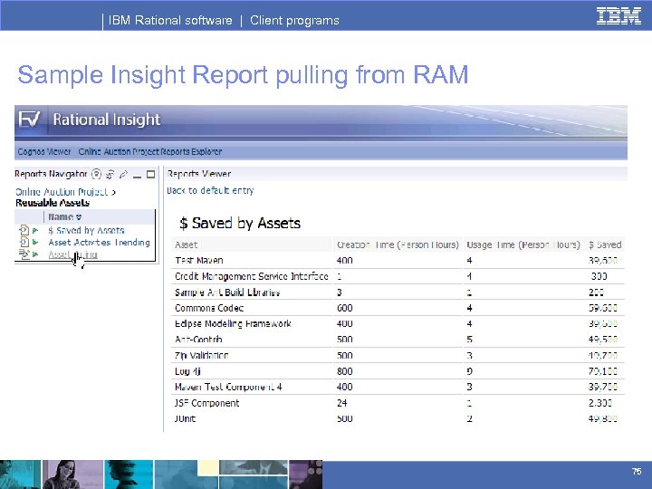Viewport: 652px width, 489px height.
Task: Select the JUnit asset row
Action: coord(398,418)
